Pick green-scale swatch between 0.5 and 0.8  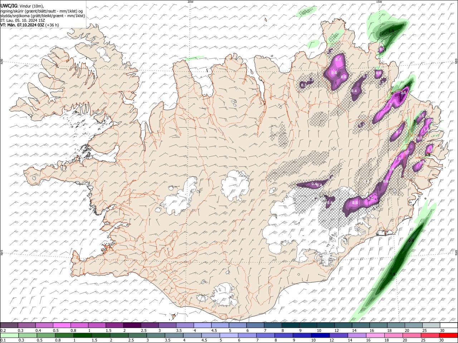point(46,335)
